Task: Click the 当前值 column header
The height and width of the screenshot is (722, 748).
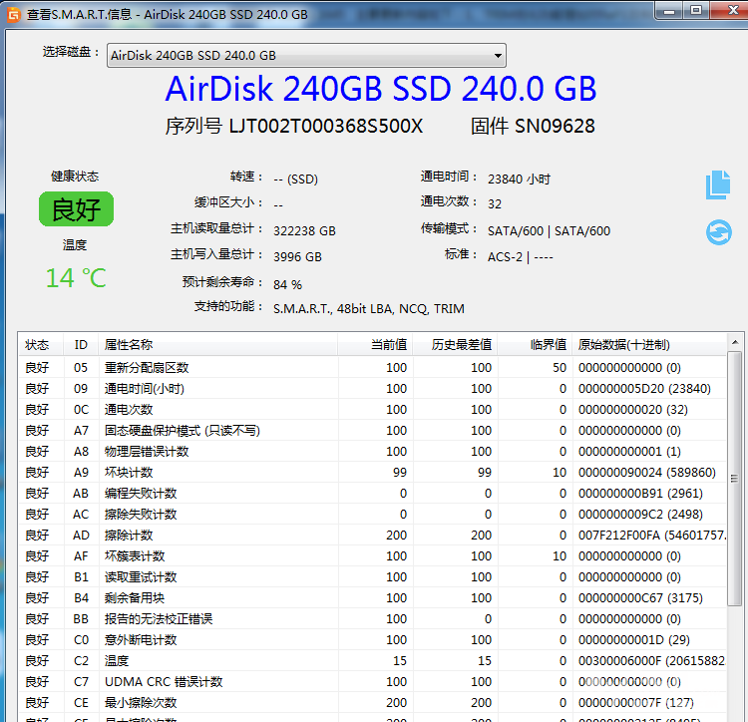Action: [388, 344]
